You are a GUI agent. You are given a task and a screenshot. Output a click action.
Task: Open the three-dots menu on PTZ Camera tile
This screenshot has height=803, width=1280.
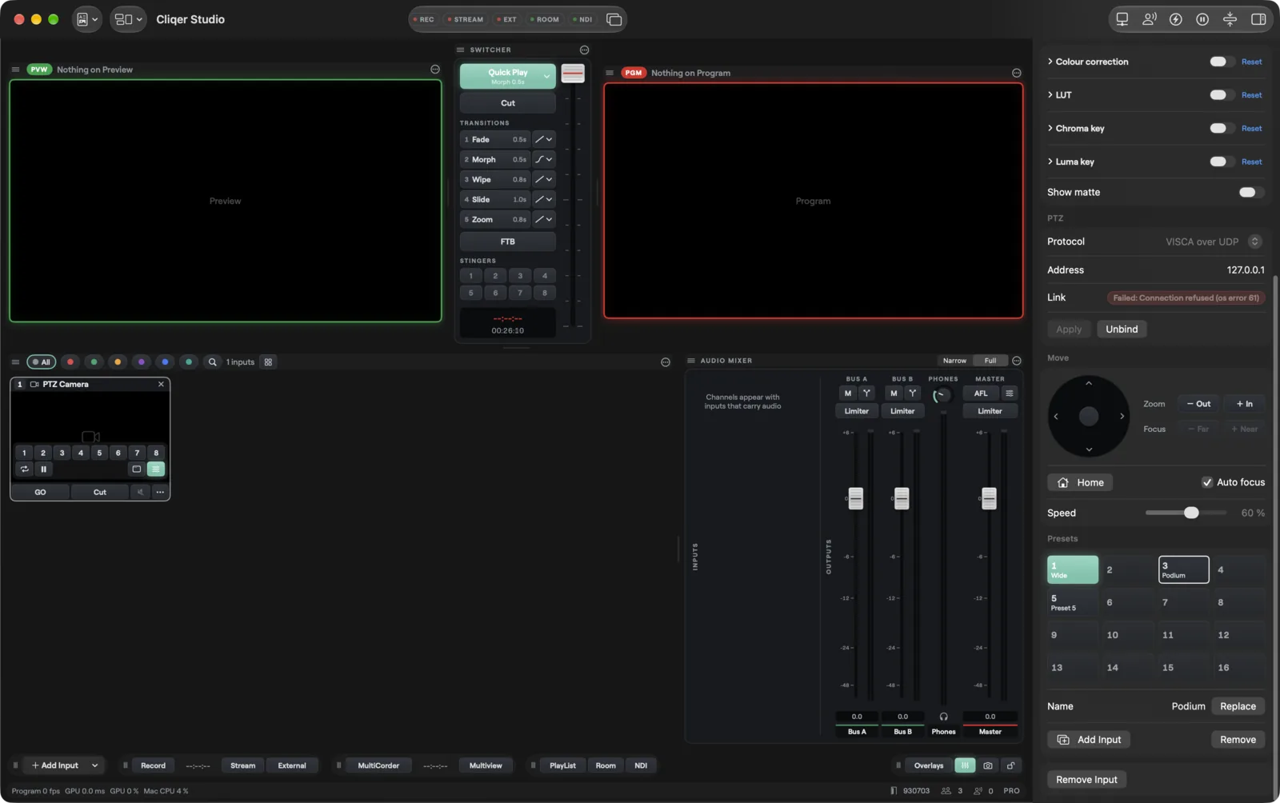click(x=160, y=493)
